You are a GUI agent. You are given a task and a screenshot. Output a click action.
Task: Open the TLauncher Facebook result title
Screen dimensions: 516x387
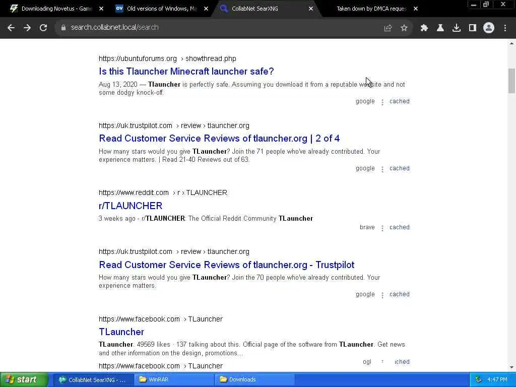[x=121, y=332]
